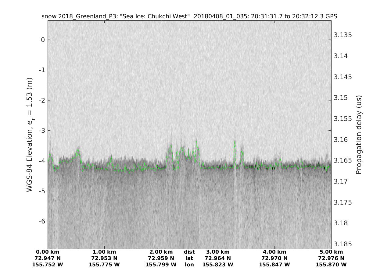The image size is (366, 274).
Task: Click the 'WGS-84 Elevation' y-axis label
Action: [x=30, y=134]
